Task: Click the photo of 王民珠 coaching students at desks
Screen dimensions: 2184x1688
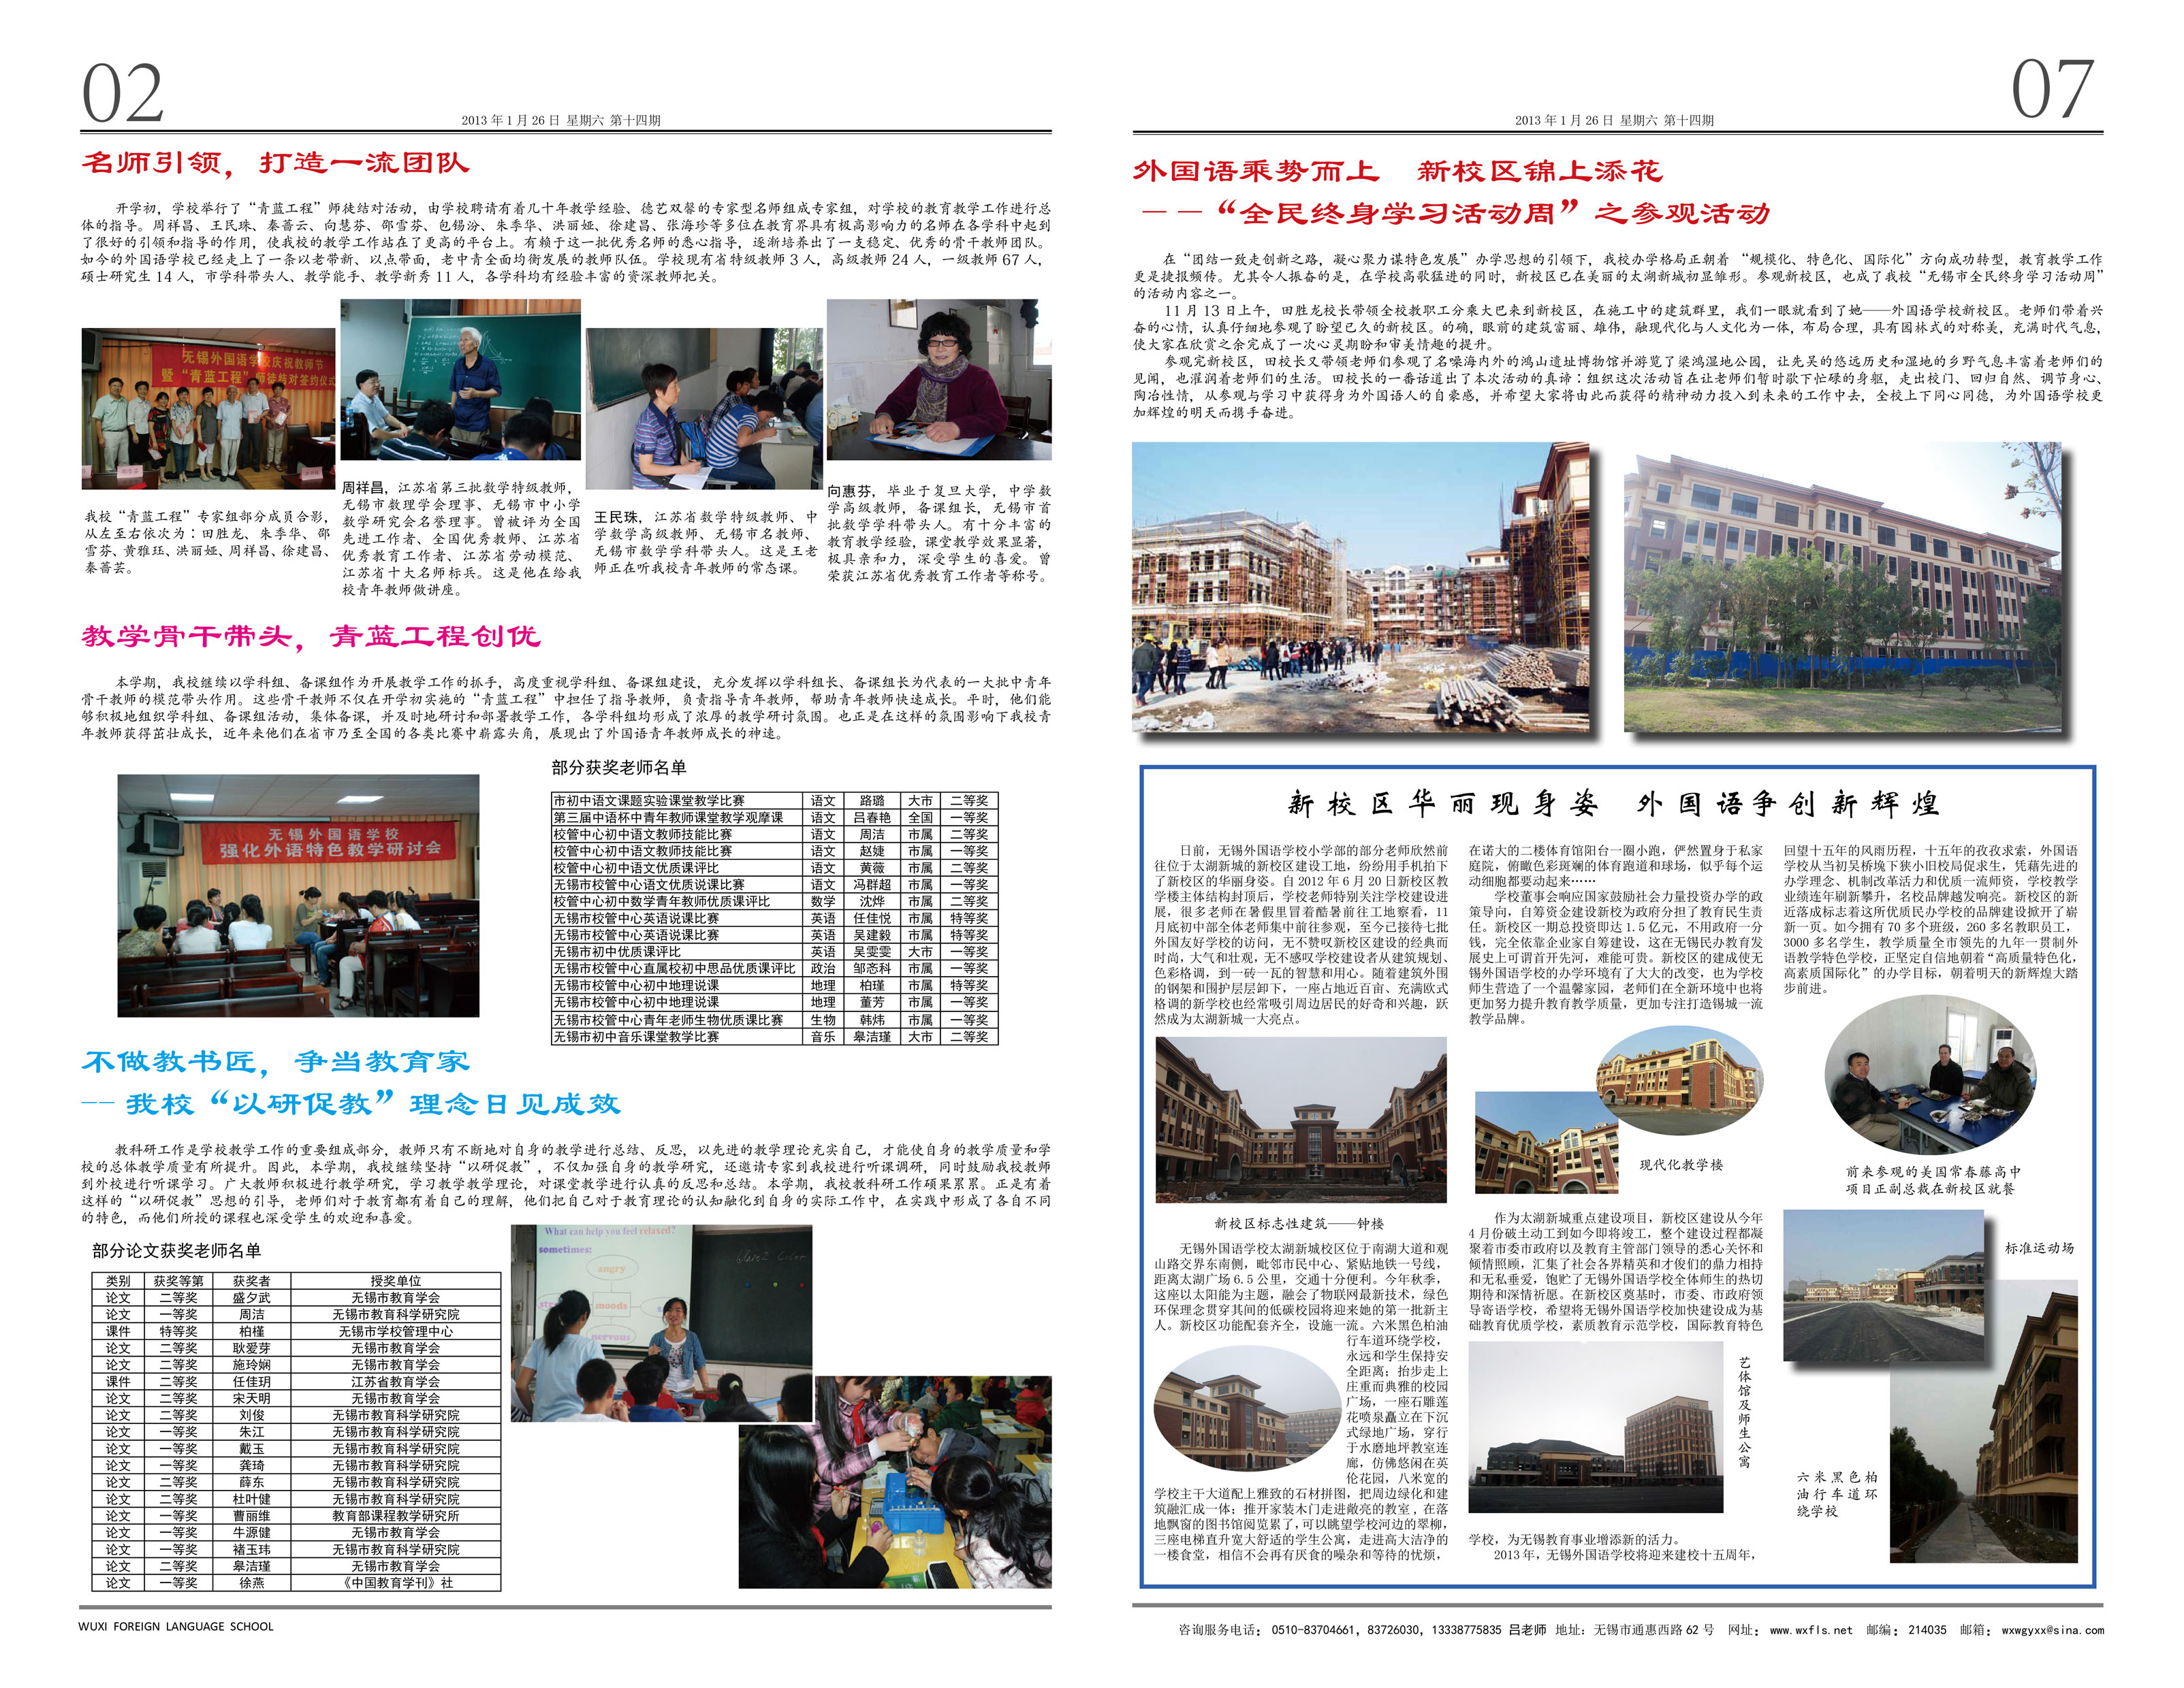Action: [x=704, y=408]
